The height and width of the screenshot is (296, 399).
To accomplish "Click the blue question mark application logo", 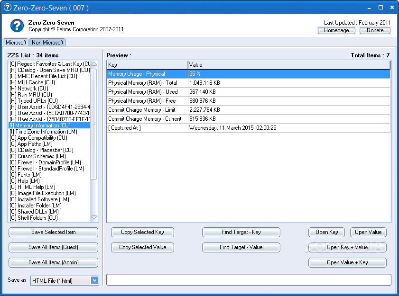I will coord(17,26).
